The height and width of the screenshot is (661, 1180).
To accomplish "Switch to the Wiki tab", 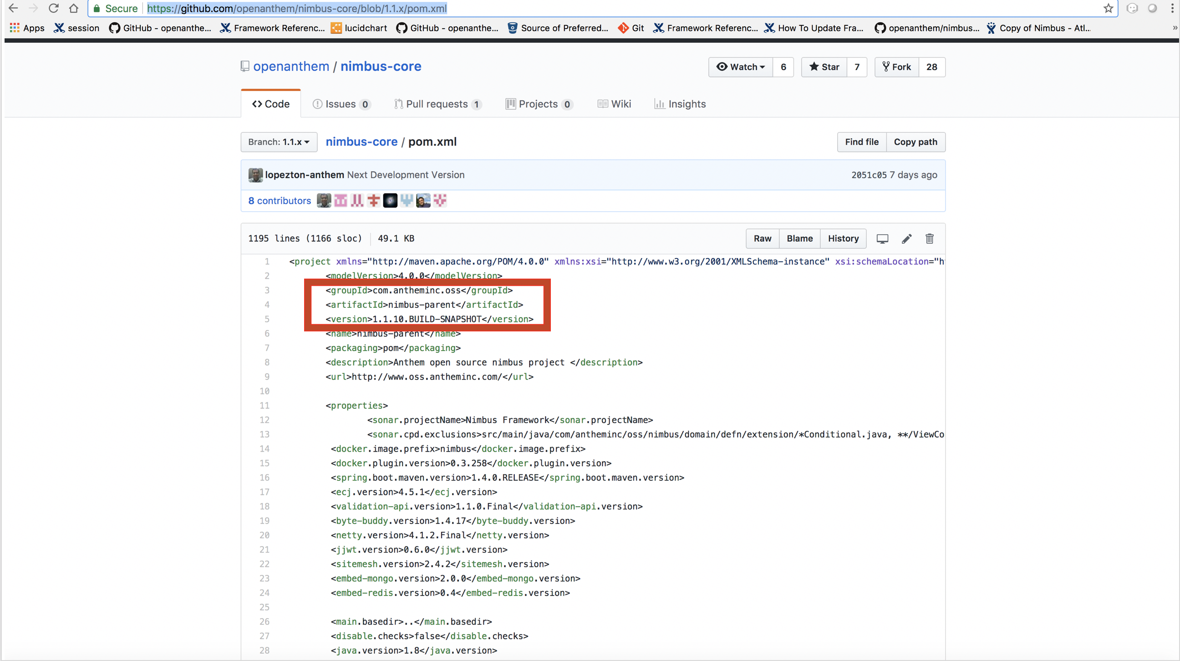I will [x=614, y=104].
